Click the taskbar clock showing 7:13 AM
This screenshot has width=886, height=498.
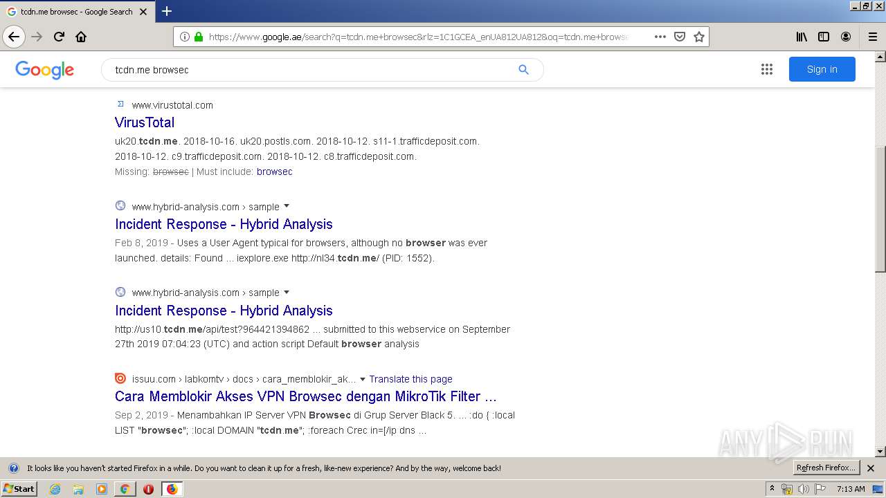coord(851,489)
